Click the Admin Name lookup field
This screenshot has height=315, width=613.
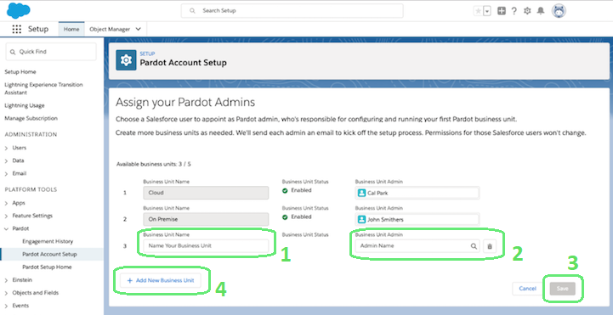417,246
